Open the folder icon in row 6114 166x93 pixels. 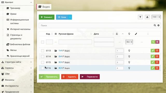[x=56, y=56]
